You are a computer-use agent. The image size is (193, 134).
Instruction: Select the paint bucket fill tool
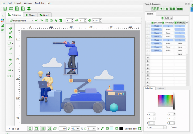(x=10, y=60)
